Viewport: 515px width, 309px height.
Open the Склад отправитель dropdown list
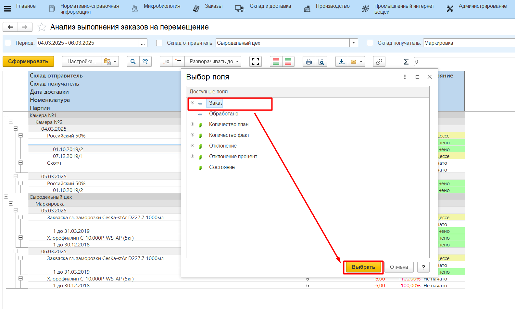[x=354, y=43]
